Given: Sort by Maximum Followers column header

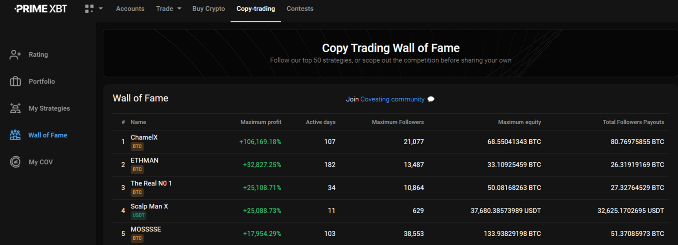Looking at the screenshot, I should [398, 122].
